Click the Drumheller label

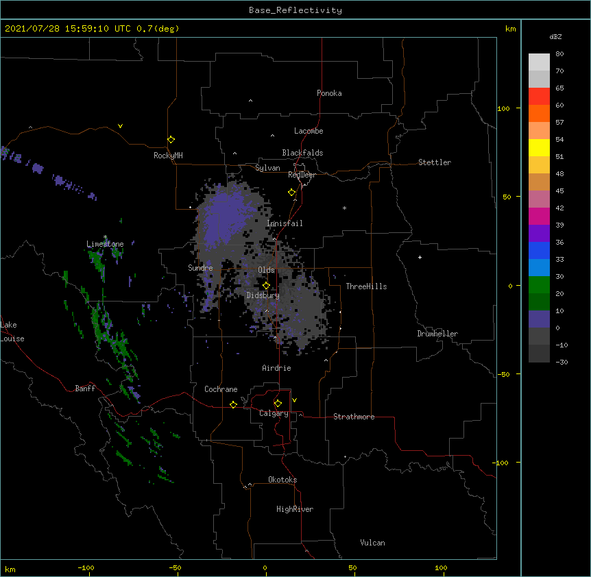click(x=437, y=334)
